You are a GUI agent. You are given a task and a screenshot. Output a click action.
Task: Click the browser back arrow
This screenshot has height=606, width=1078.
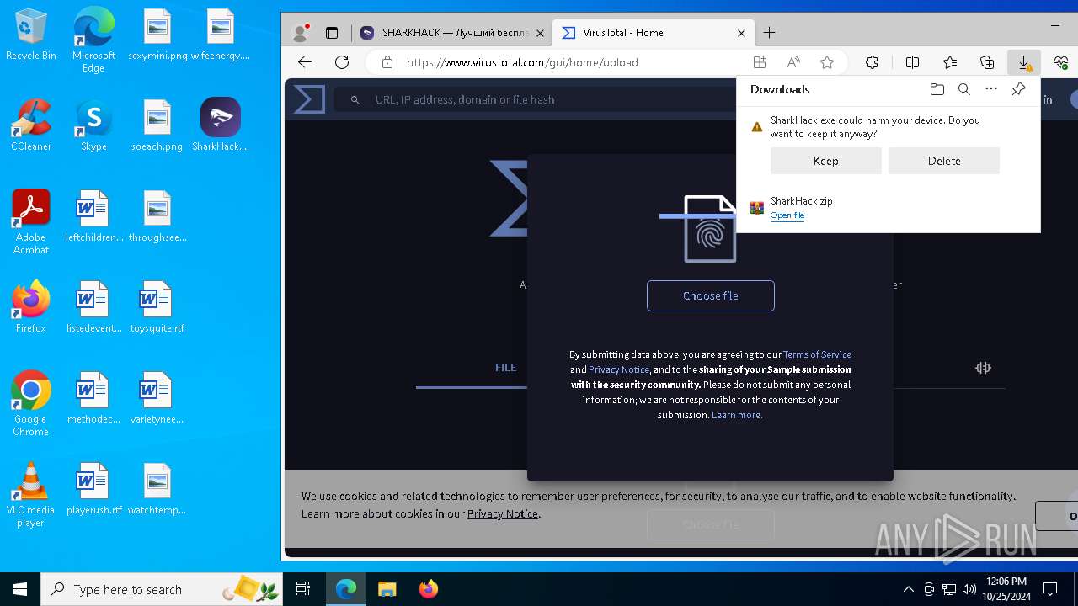[x=305, y=62]
